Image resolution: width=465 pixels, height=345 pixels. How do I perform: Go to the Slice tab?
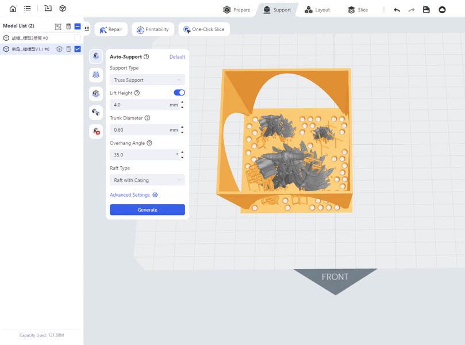pyautogui.click(x=358, y=10)
